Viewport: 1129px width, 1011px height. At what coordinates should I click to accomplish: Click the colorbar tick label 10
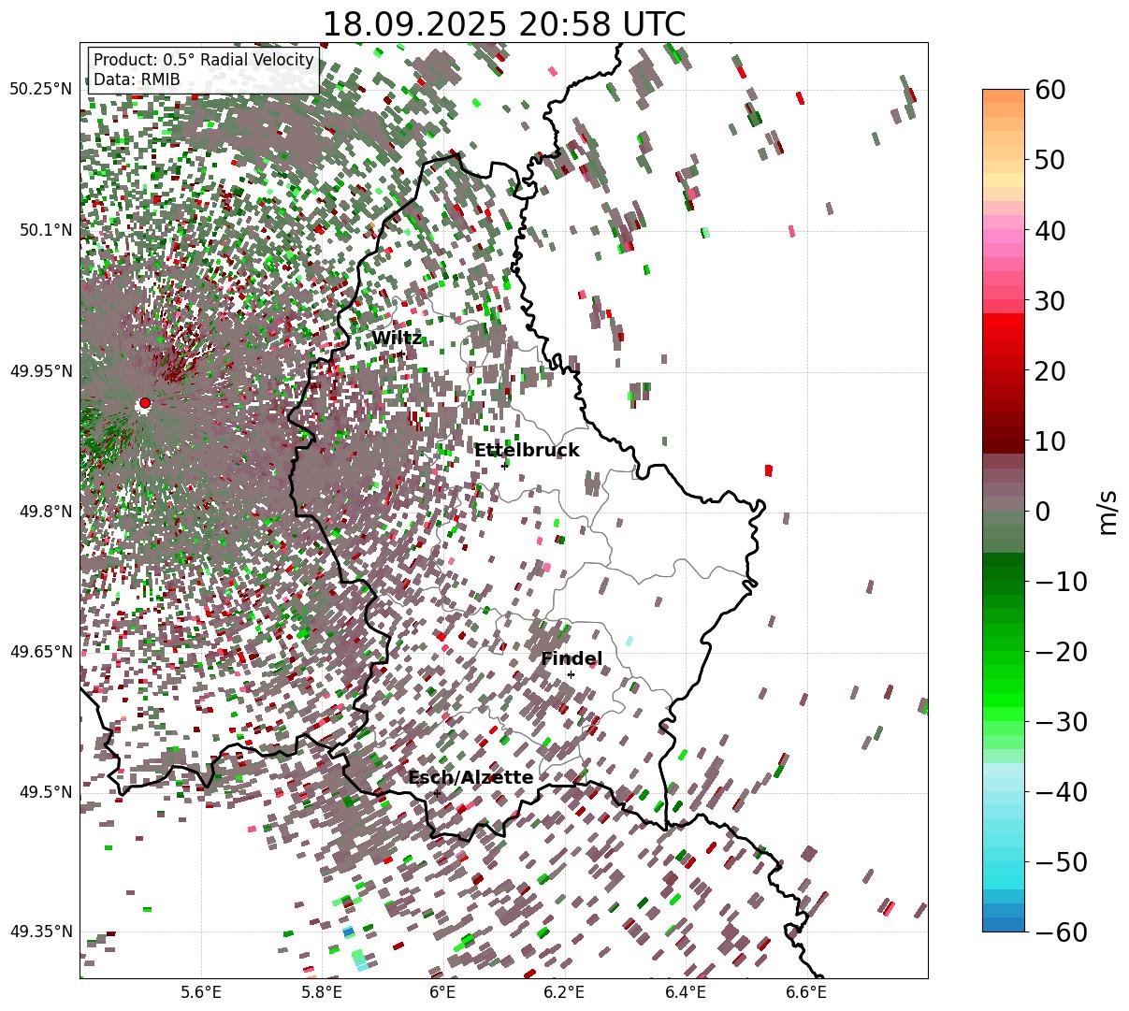[x=1049, y=441]
